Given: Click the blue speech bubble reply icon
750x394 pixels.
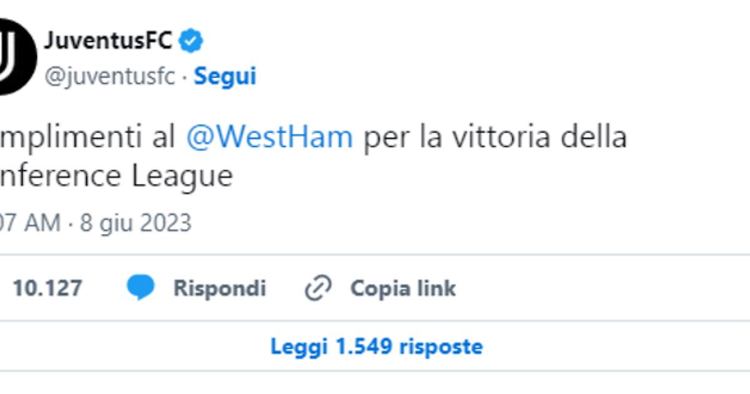Looking at the screenshot, I should pyautogui.click(x=141, y=288).
